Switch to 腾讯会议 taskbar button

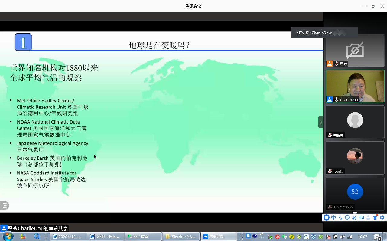[x=219, y=236]
